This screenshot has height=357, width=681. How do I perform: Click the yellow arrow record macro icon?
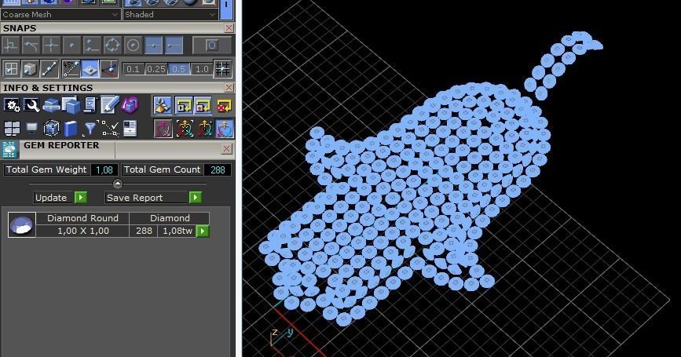[x=203, y=105]
